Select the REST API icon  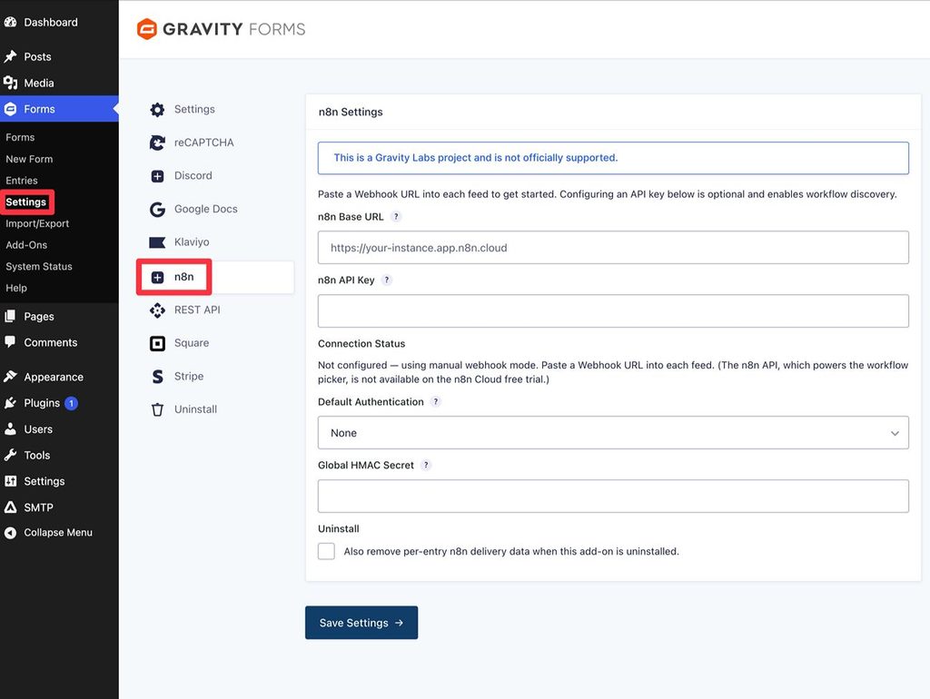[157, 310]
